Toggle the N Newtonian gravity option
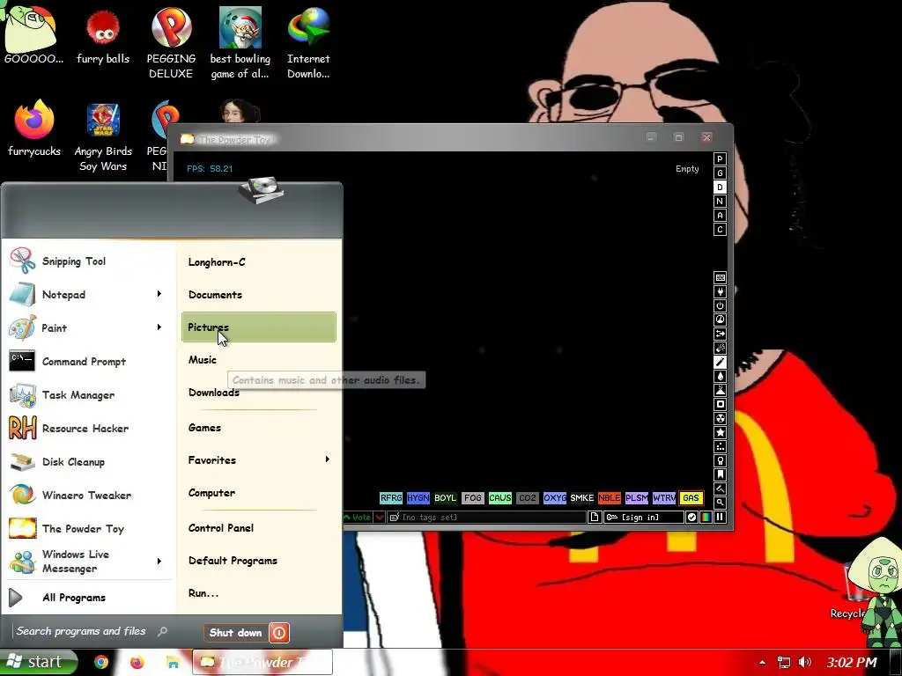This screenshot has height=676, width=902. point(720,202)
